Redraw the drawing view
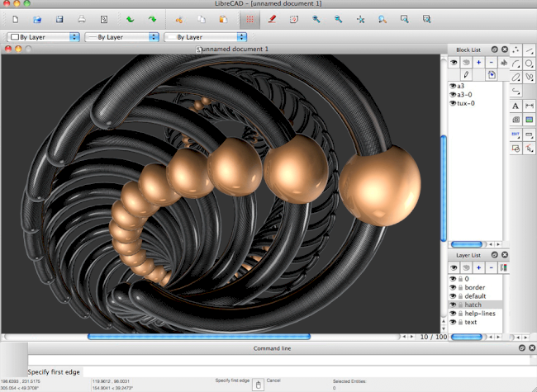The height and width of the screenshot is (392, 537). click(x=294, y=19)
